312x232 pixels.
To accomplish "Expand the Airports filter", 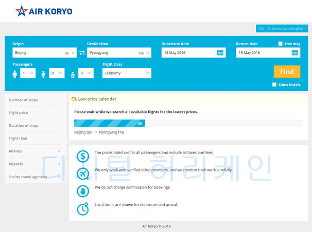I will [x=34, y=164].
